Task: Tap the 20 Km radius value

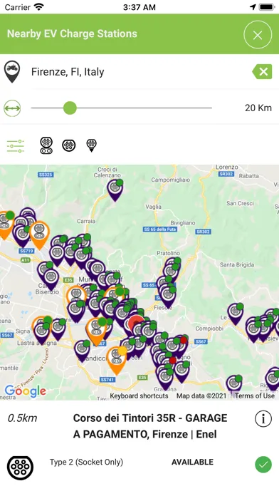Action: [258, 108]
